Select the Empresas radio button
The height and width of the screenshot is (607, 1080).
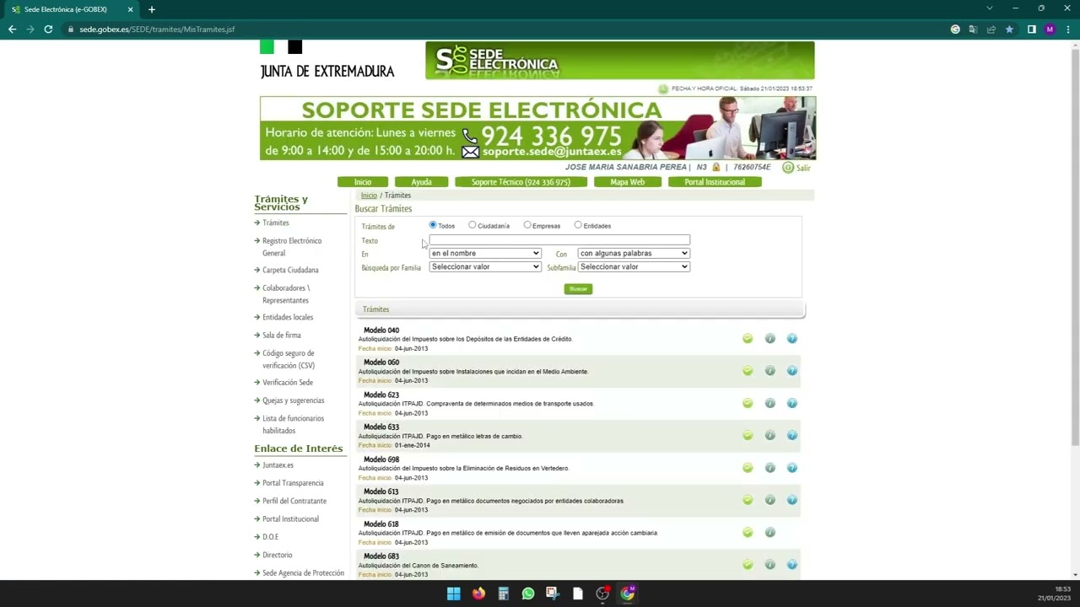tap(529, 225)
